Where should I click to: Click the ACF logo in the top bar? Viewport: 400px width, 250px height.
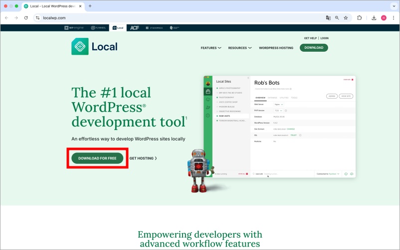tap(135, 28)
